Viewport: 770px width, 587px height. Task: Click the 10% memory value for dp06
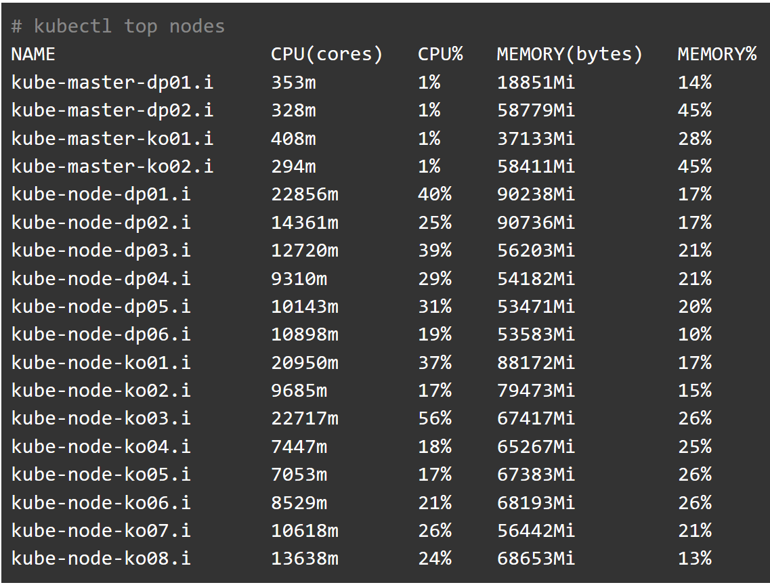[x=694, y=334]
